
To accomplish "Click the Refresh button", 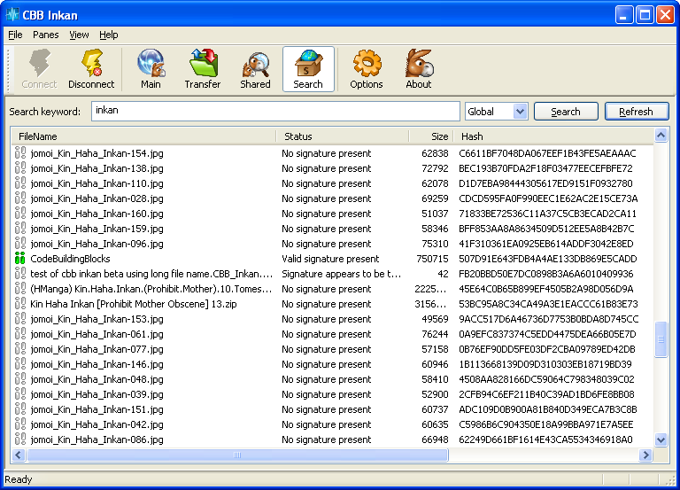I will (637, 112).
